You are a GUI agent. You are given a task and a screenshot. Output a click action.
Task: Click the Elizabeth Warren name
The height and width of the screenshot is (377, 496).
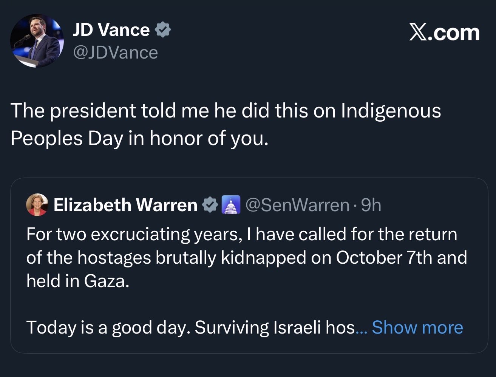(125, 205)
